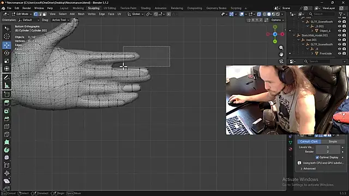This screenshot has width=349, height=196.
Task: Open the File menu
Action: coord(9,8)
